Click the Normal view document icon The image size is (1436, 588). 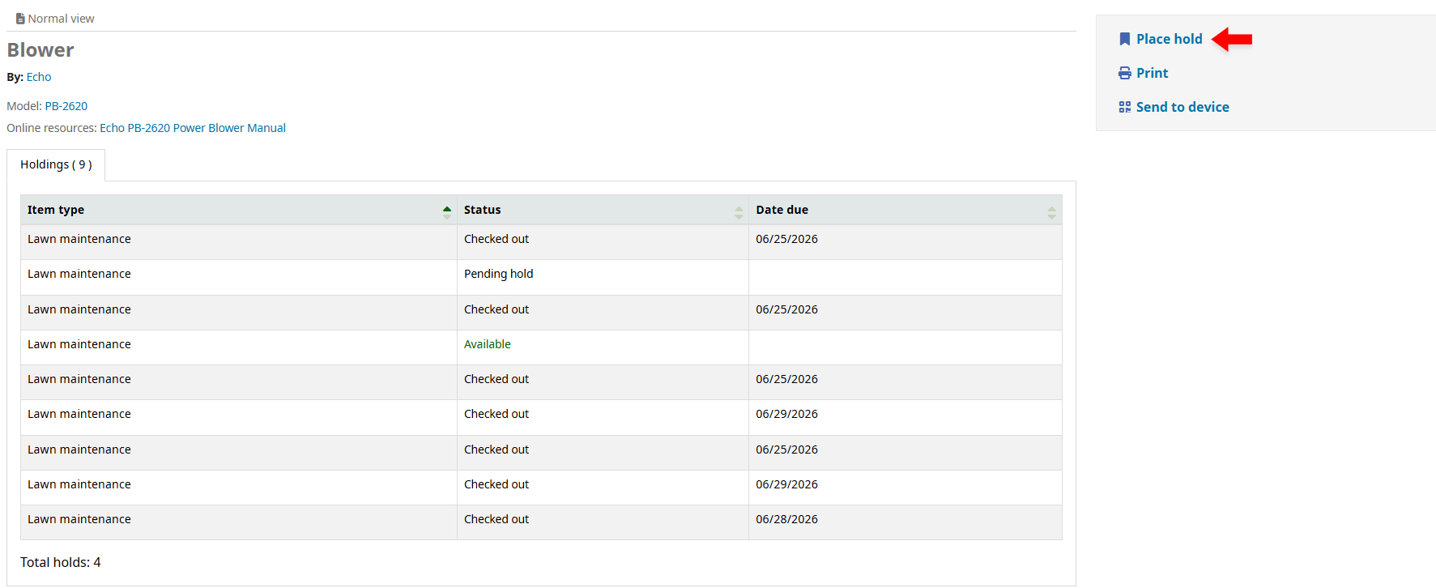pos(20,19)
